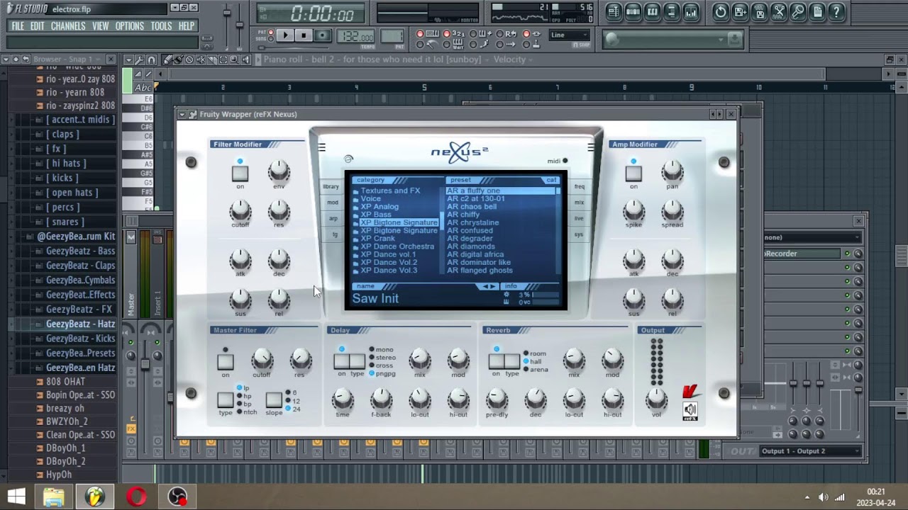The height and width of the screenshot is (510, 908).
Task: Cycle the Reverb type button
Action: tap(511, 361)
